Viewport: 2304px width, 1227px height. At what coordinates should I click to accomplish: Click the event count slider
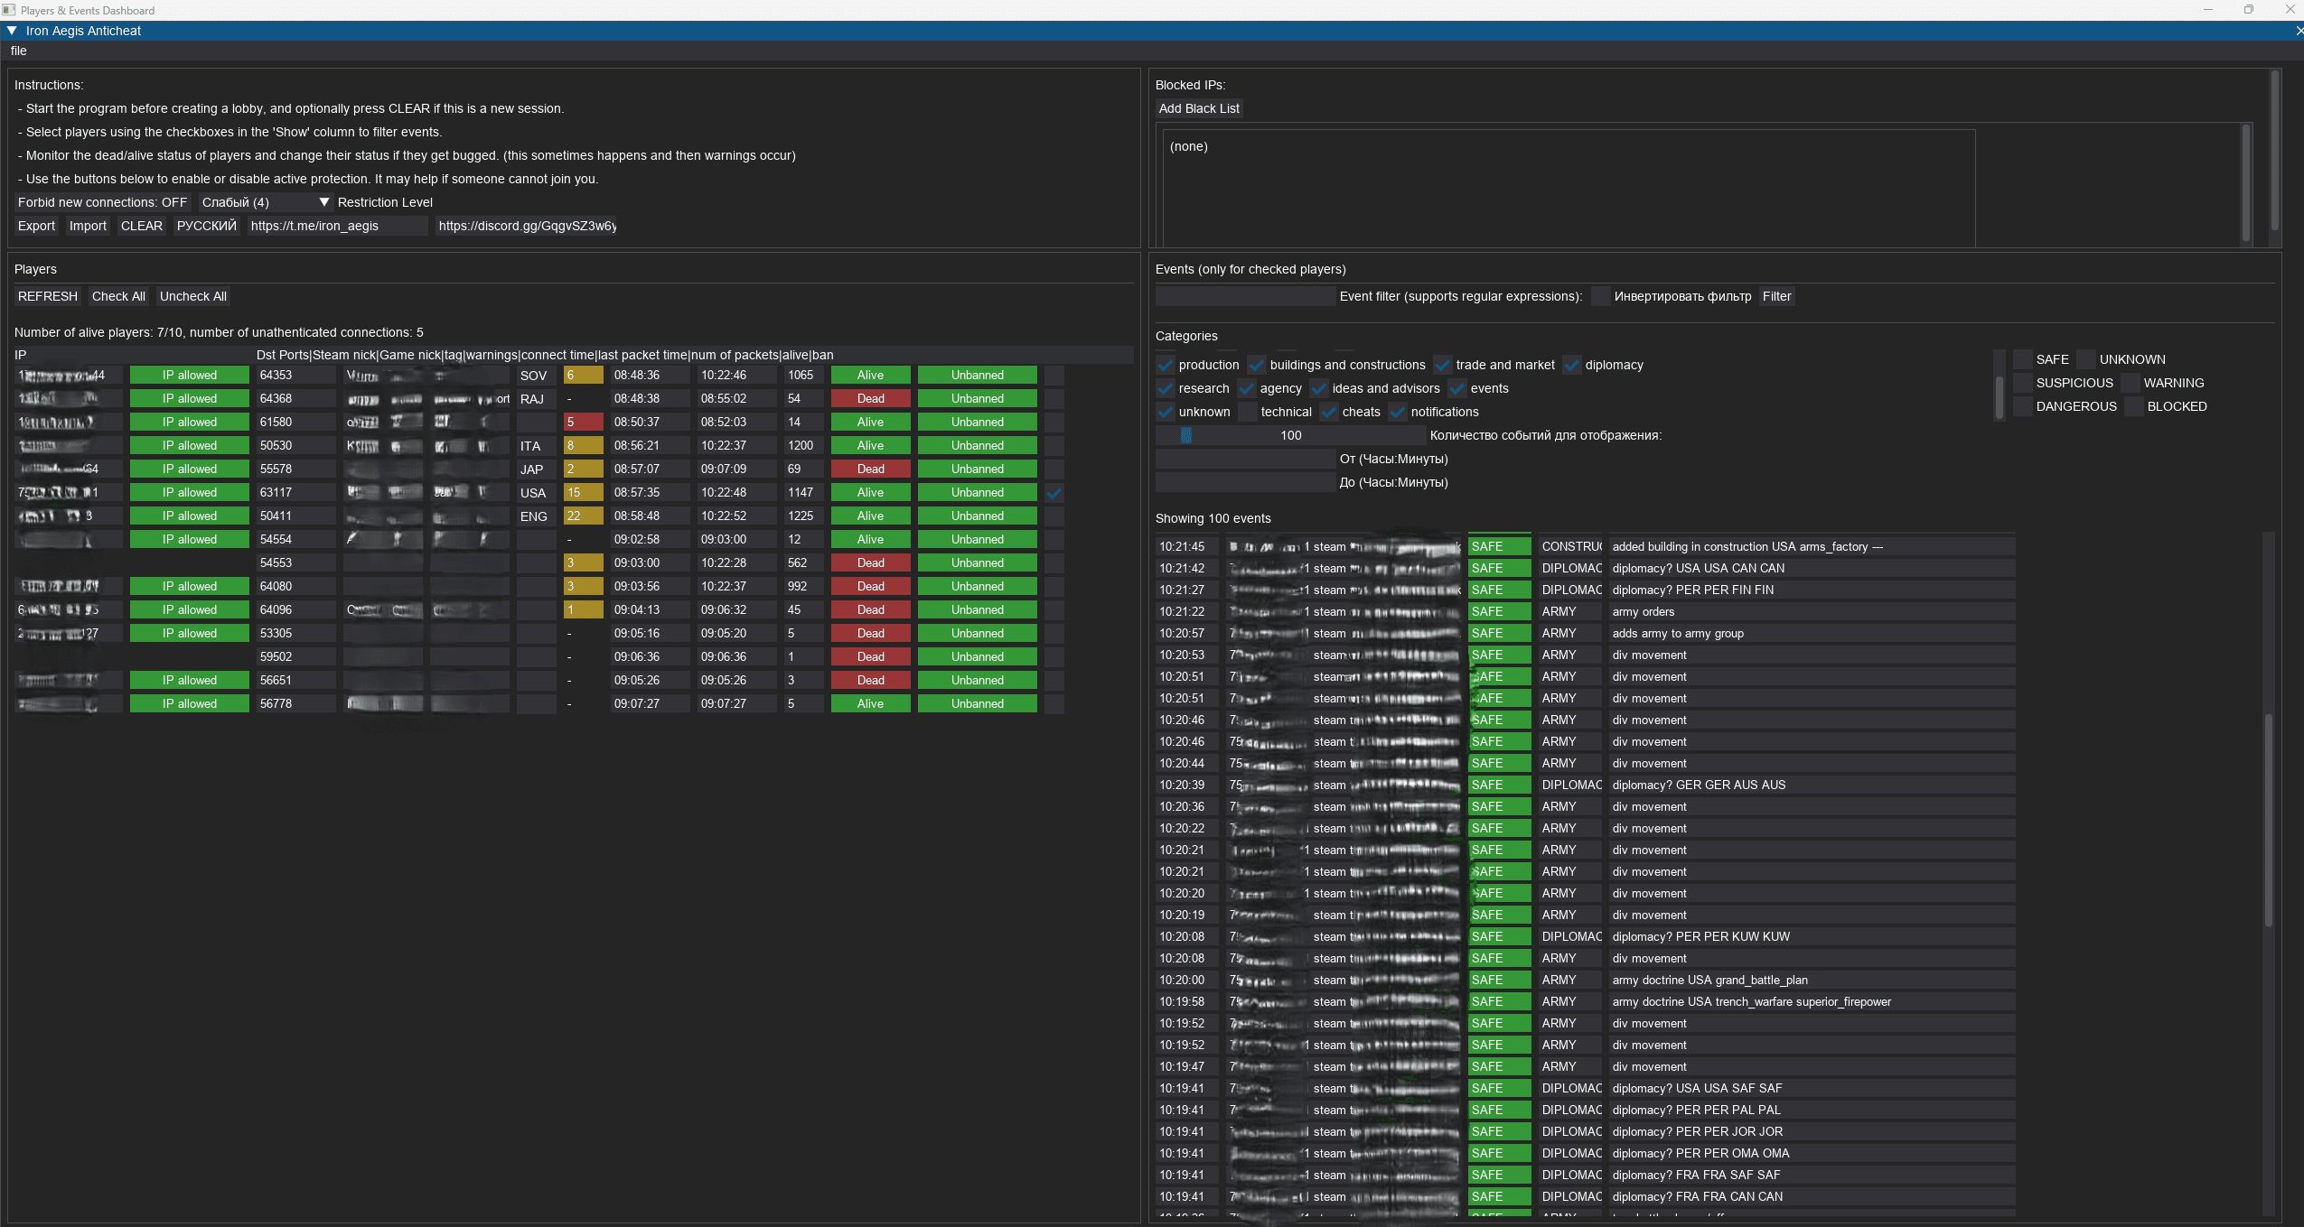pyautogui.click(x=1290, y=435)
